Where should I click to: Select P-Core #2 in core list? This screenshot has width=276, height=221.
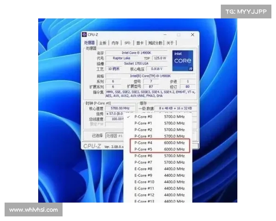click(x=157, y=130)
